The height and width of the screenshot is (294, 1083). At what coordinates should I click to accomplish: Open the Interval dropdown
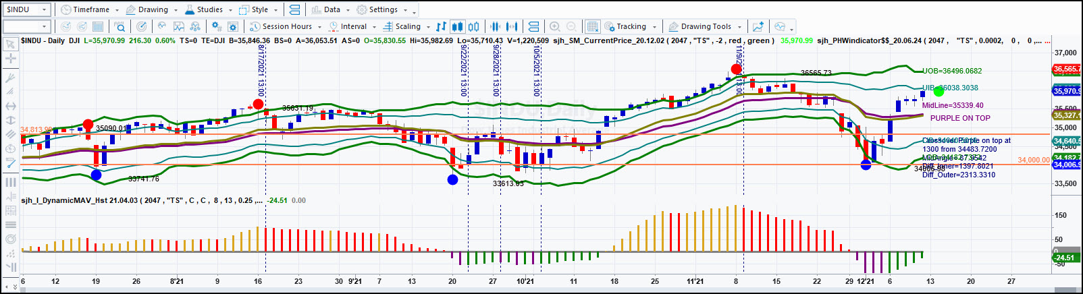352,26
